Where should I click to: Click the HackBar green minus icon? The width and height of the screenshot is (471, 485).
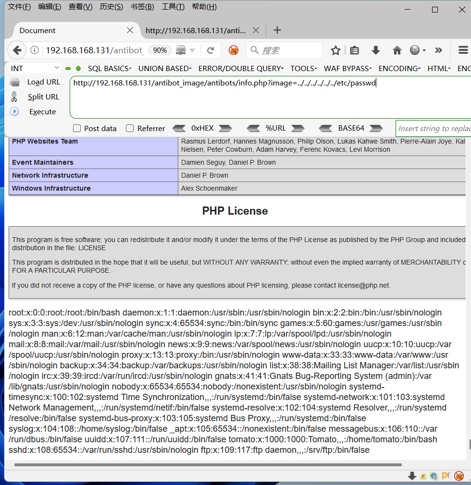point(68,68)
